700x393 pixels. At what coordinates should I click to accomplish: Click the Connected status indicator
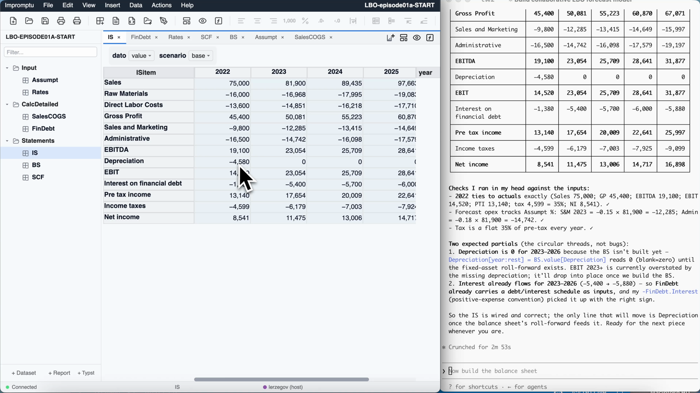click(21, 387)
